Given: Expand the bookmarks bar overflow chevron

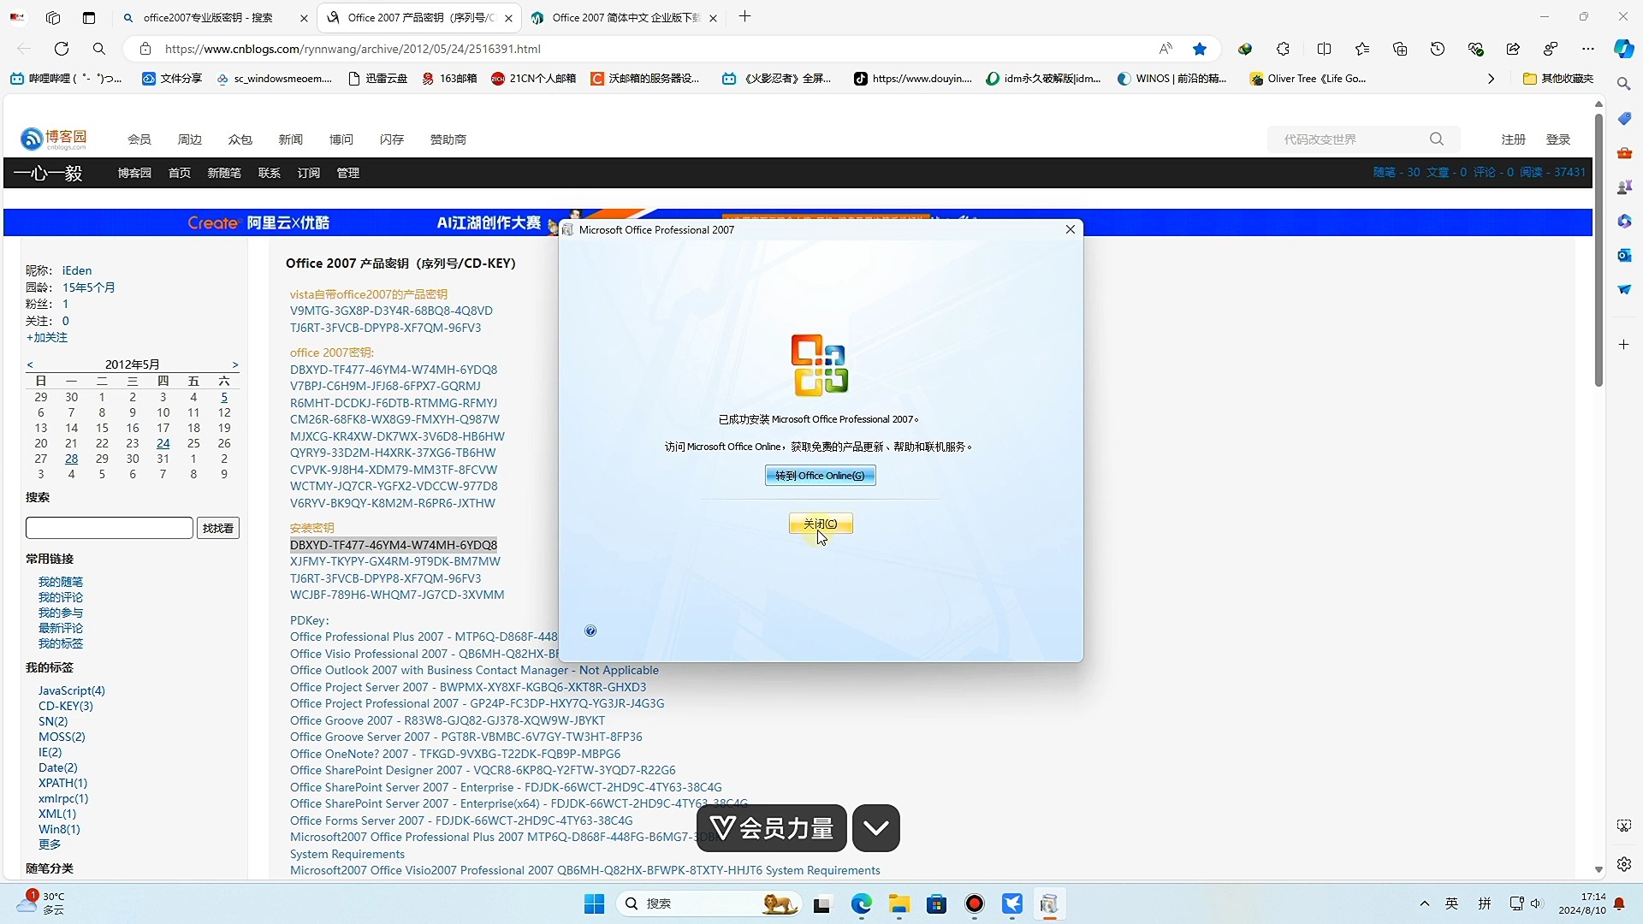Looking at the screenshot, I should click(1491, 79).
